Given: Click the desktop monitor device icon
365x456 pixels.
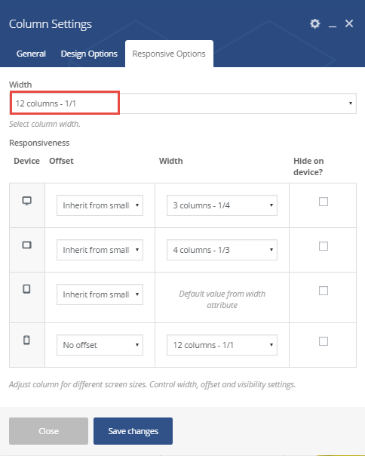Looking at the screenshot, I should [x=27, y=201].
